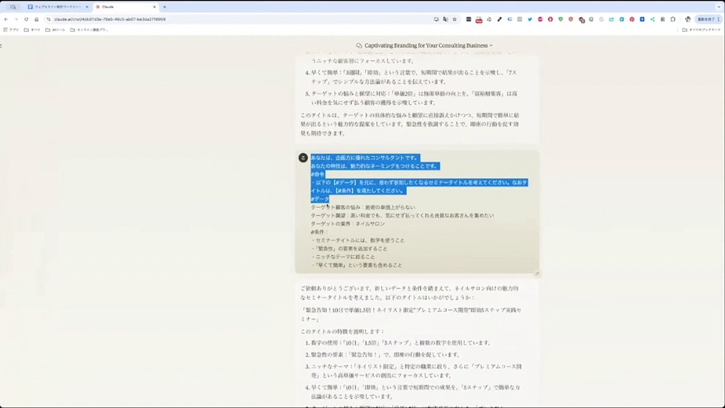Click the ターゲット願望 line in prompt
This screenshot has height=408, width=725.
click(x=402, y=215)
